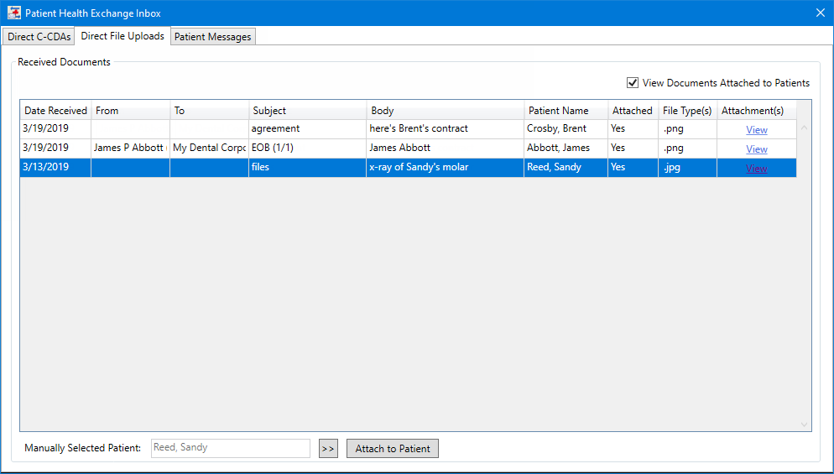834x474 pixels.
Task: Open View link for EOB (1/1) row
Action: (756, 149)
